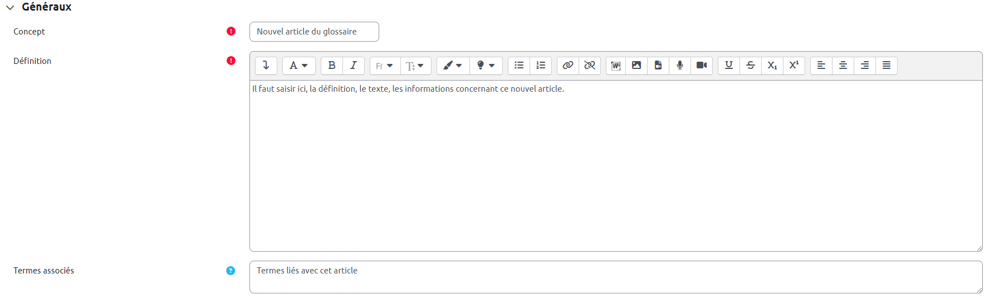This screenshot has width=1004, height=299.
Task: Insert a numbered ordered list
Action: pyautogui.click(x=541, y=66)
